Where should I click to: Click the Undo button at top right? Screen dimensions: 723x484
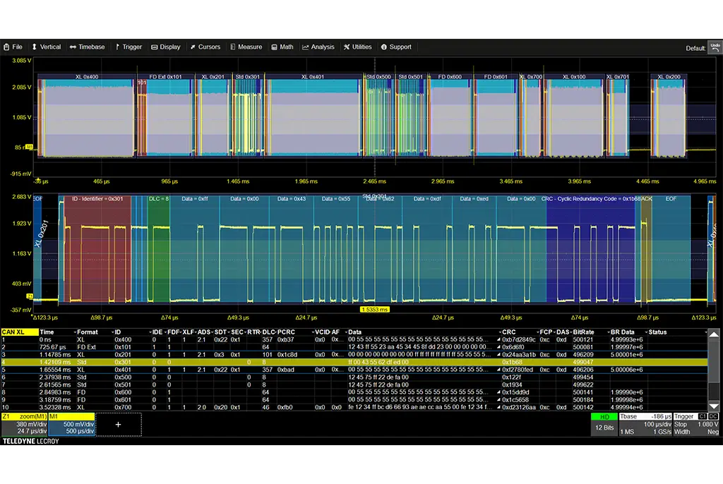pyautogui.click(x=715, y=47)
